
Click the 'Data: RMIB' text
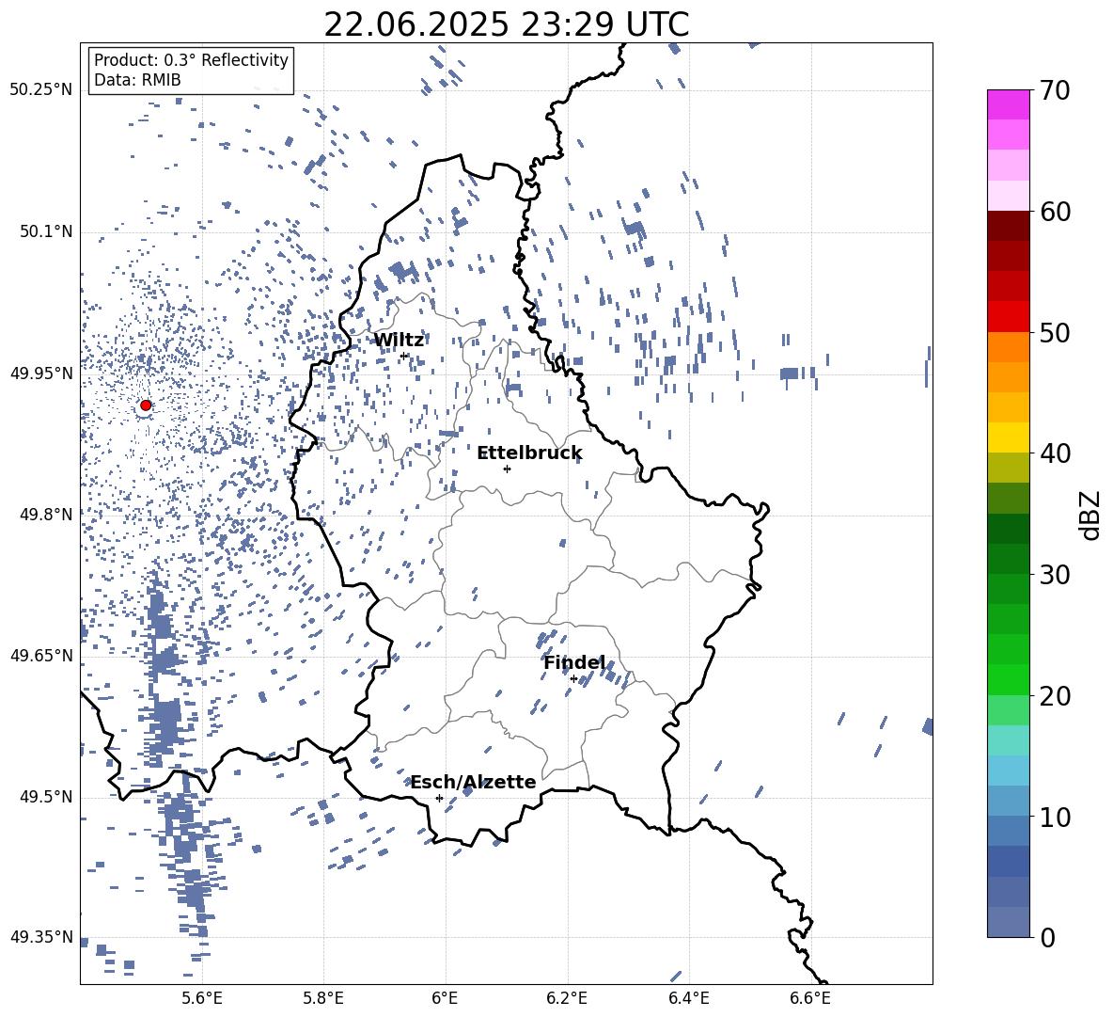tap(137, 80)
